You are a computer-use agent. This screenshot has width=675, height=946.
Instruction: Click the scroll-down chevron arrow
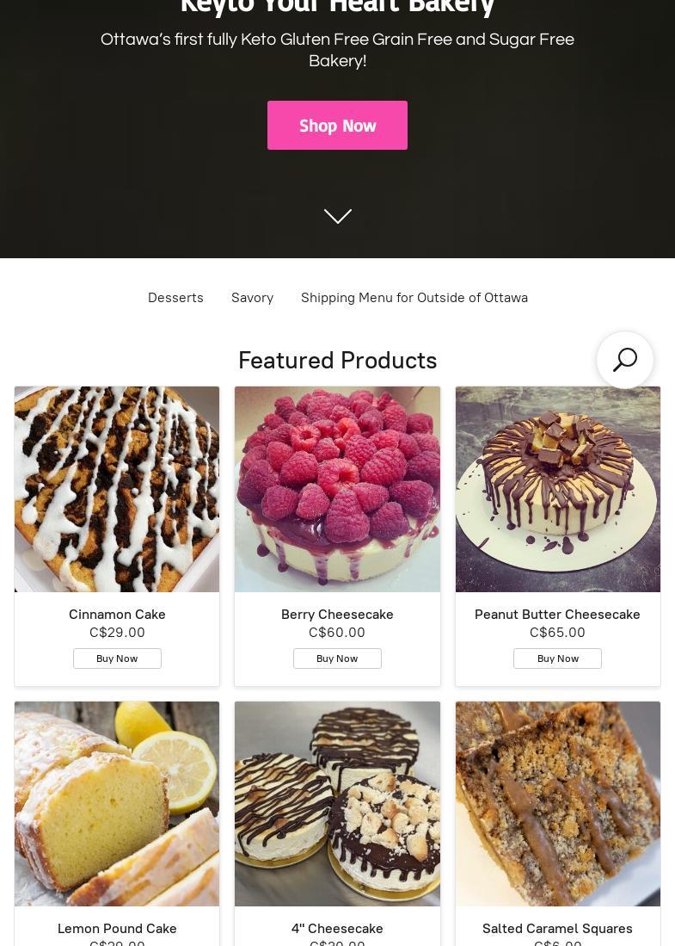[337, 216]
